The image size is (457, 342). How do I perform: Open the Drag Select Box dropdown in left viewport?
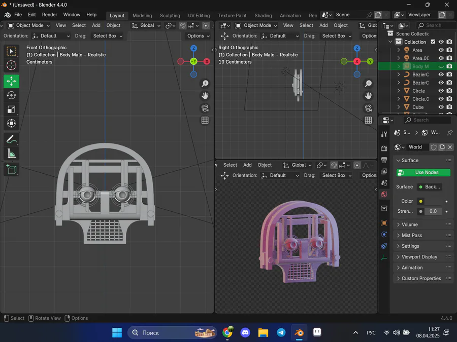[x=108, y=36]
